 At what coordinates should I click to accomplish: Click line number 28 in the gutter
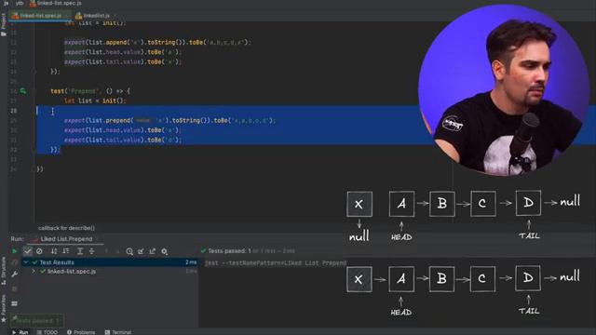point(14,111)
